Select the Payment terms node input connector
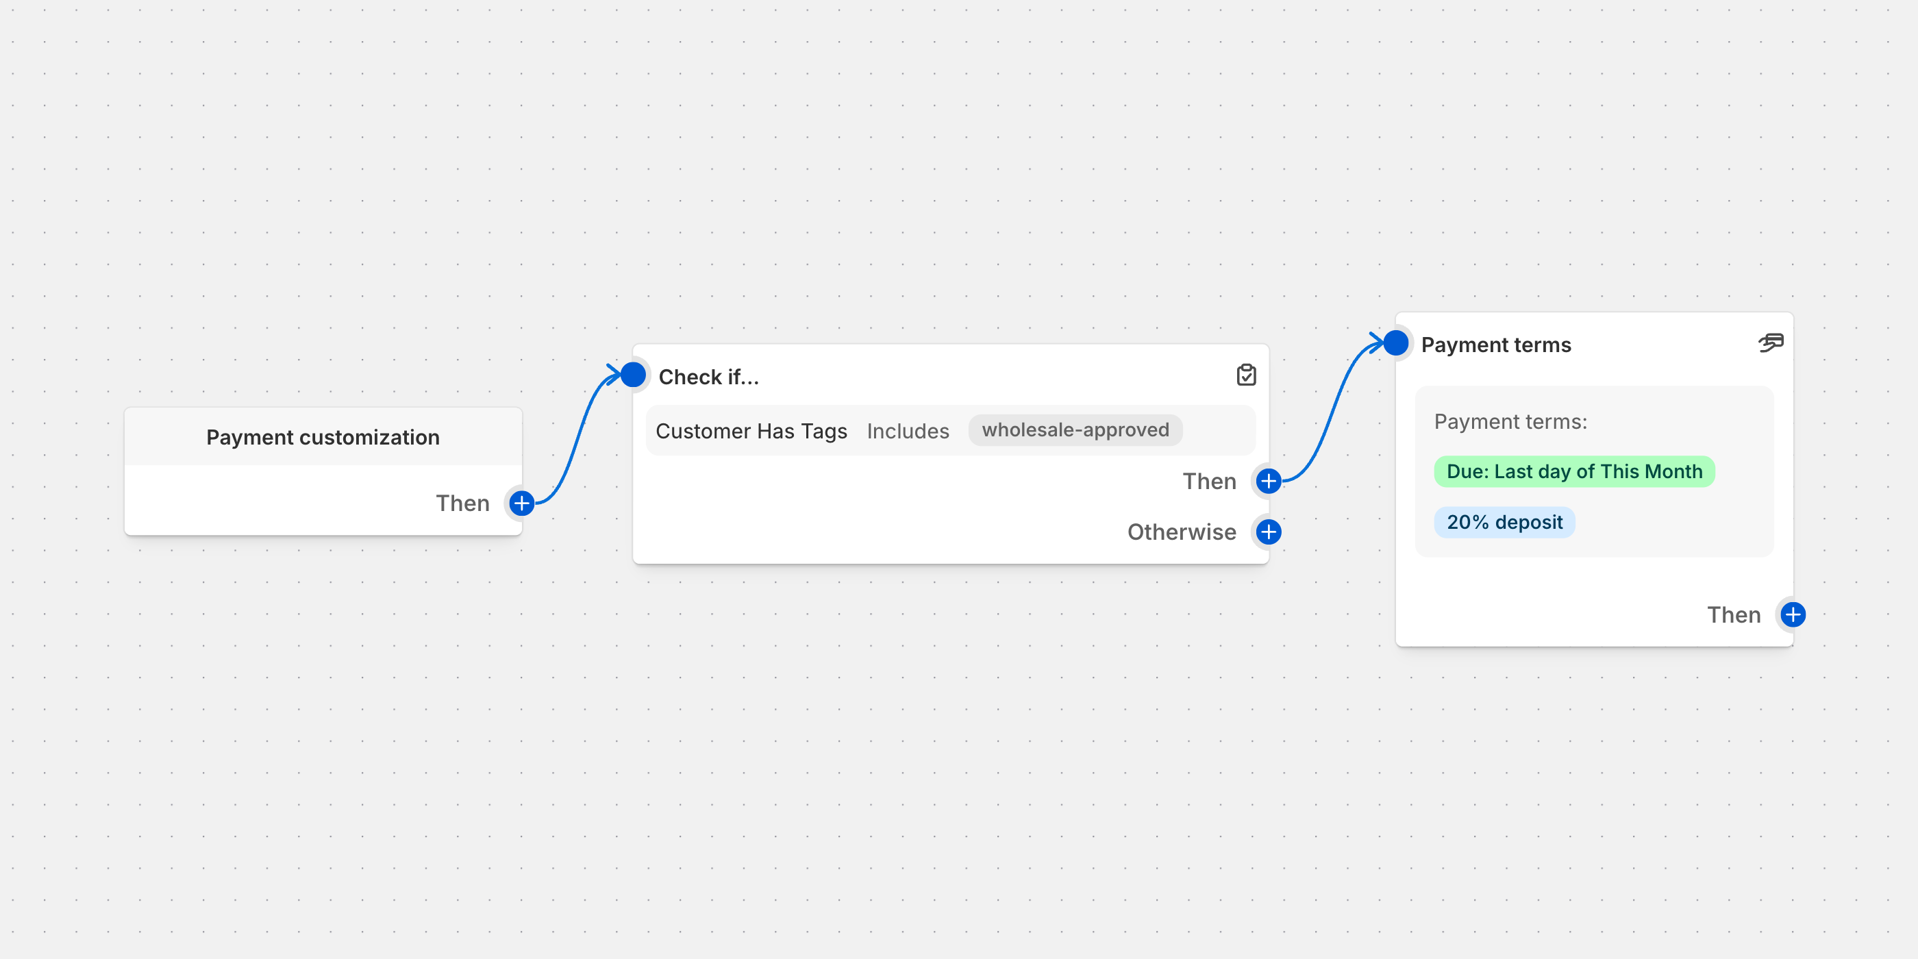 1396,342
